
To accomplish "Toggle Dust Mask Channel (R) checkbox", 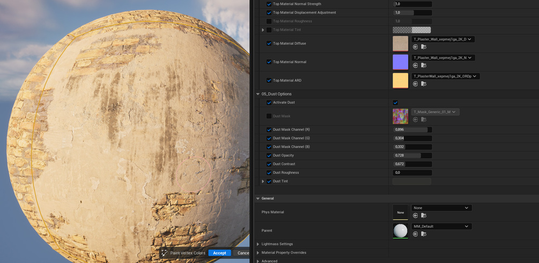I will click(269, 130).
